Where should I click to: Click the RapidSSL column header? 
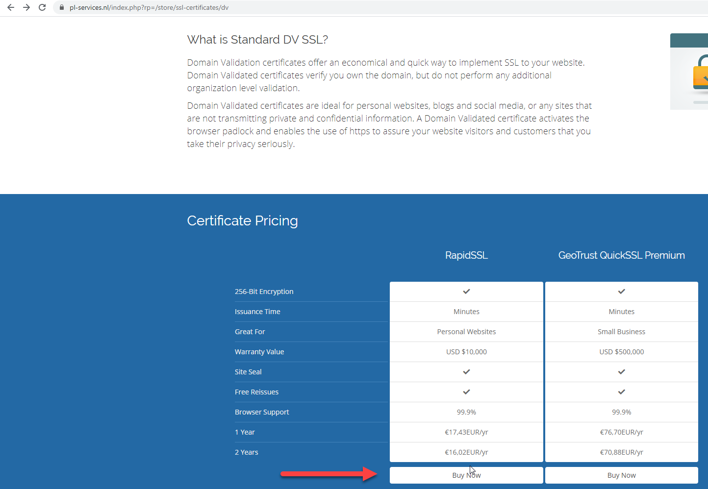[466, 255]
